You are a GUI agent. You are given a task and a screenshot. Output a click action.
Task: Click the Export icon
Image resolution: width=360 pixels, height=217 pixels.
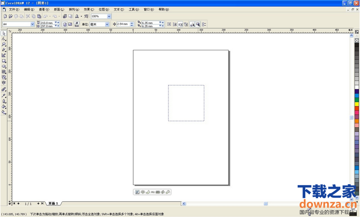click(x=70, y=16)
